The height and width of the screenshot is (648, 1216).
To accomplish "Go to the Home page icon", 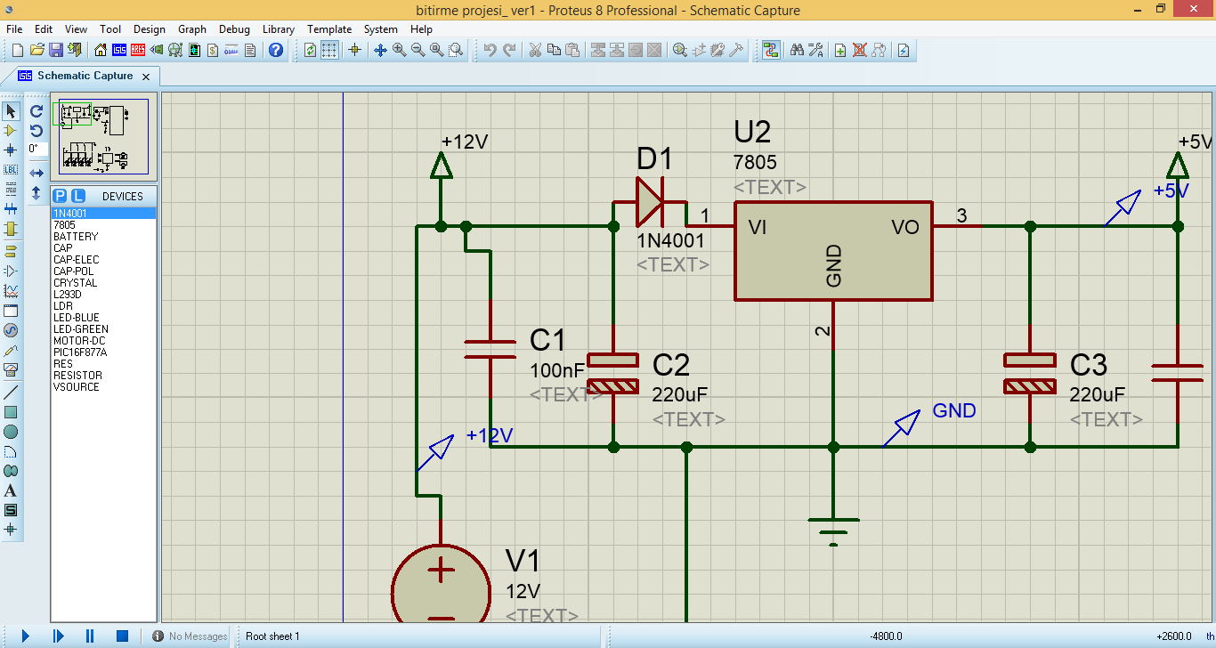I will pyautogui.click(x=100, y=50).
